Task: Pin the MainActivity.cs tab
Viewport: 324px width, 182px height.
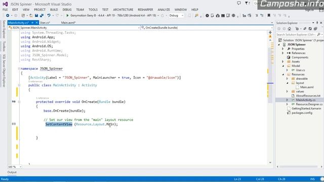Action: 32,23
